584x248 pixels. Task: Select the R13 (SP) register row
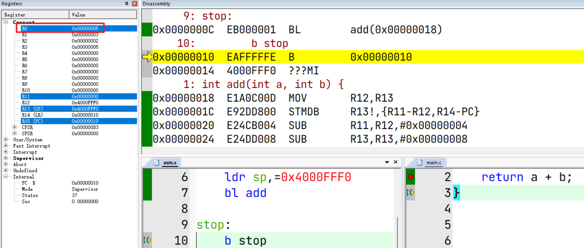tap(79, 109)
